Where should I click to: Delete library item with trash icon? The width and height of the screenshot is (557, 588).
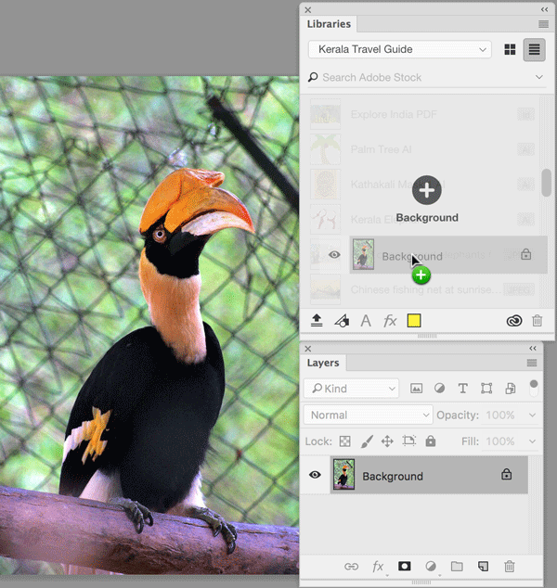(x=538, y=321)
